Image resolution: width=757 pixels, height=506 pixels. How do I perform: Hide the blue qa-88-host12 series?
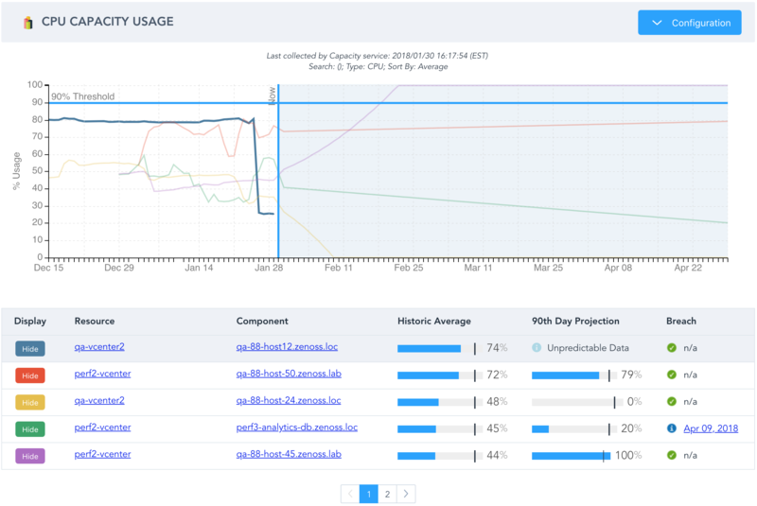click(x=30, y=349)
